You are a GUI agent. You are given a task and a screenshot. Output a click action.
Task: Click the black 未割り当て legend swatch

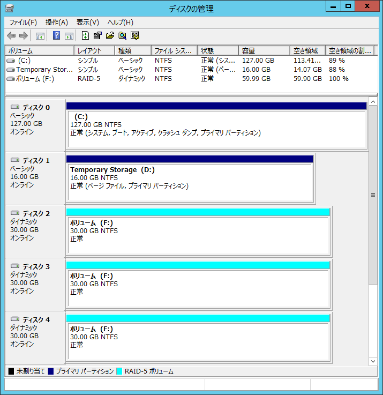point(11,371)
